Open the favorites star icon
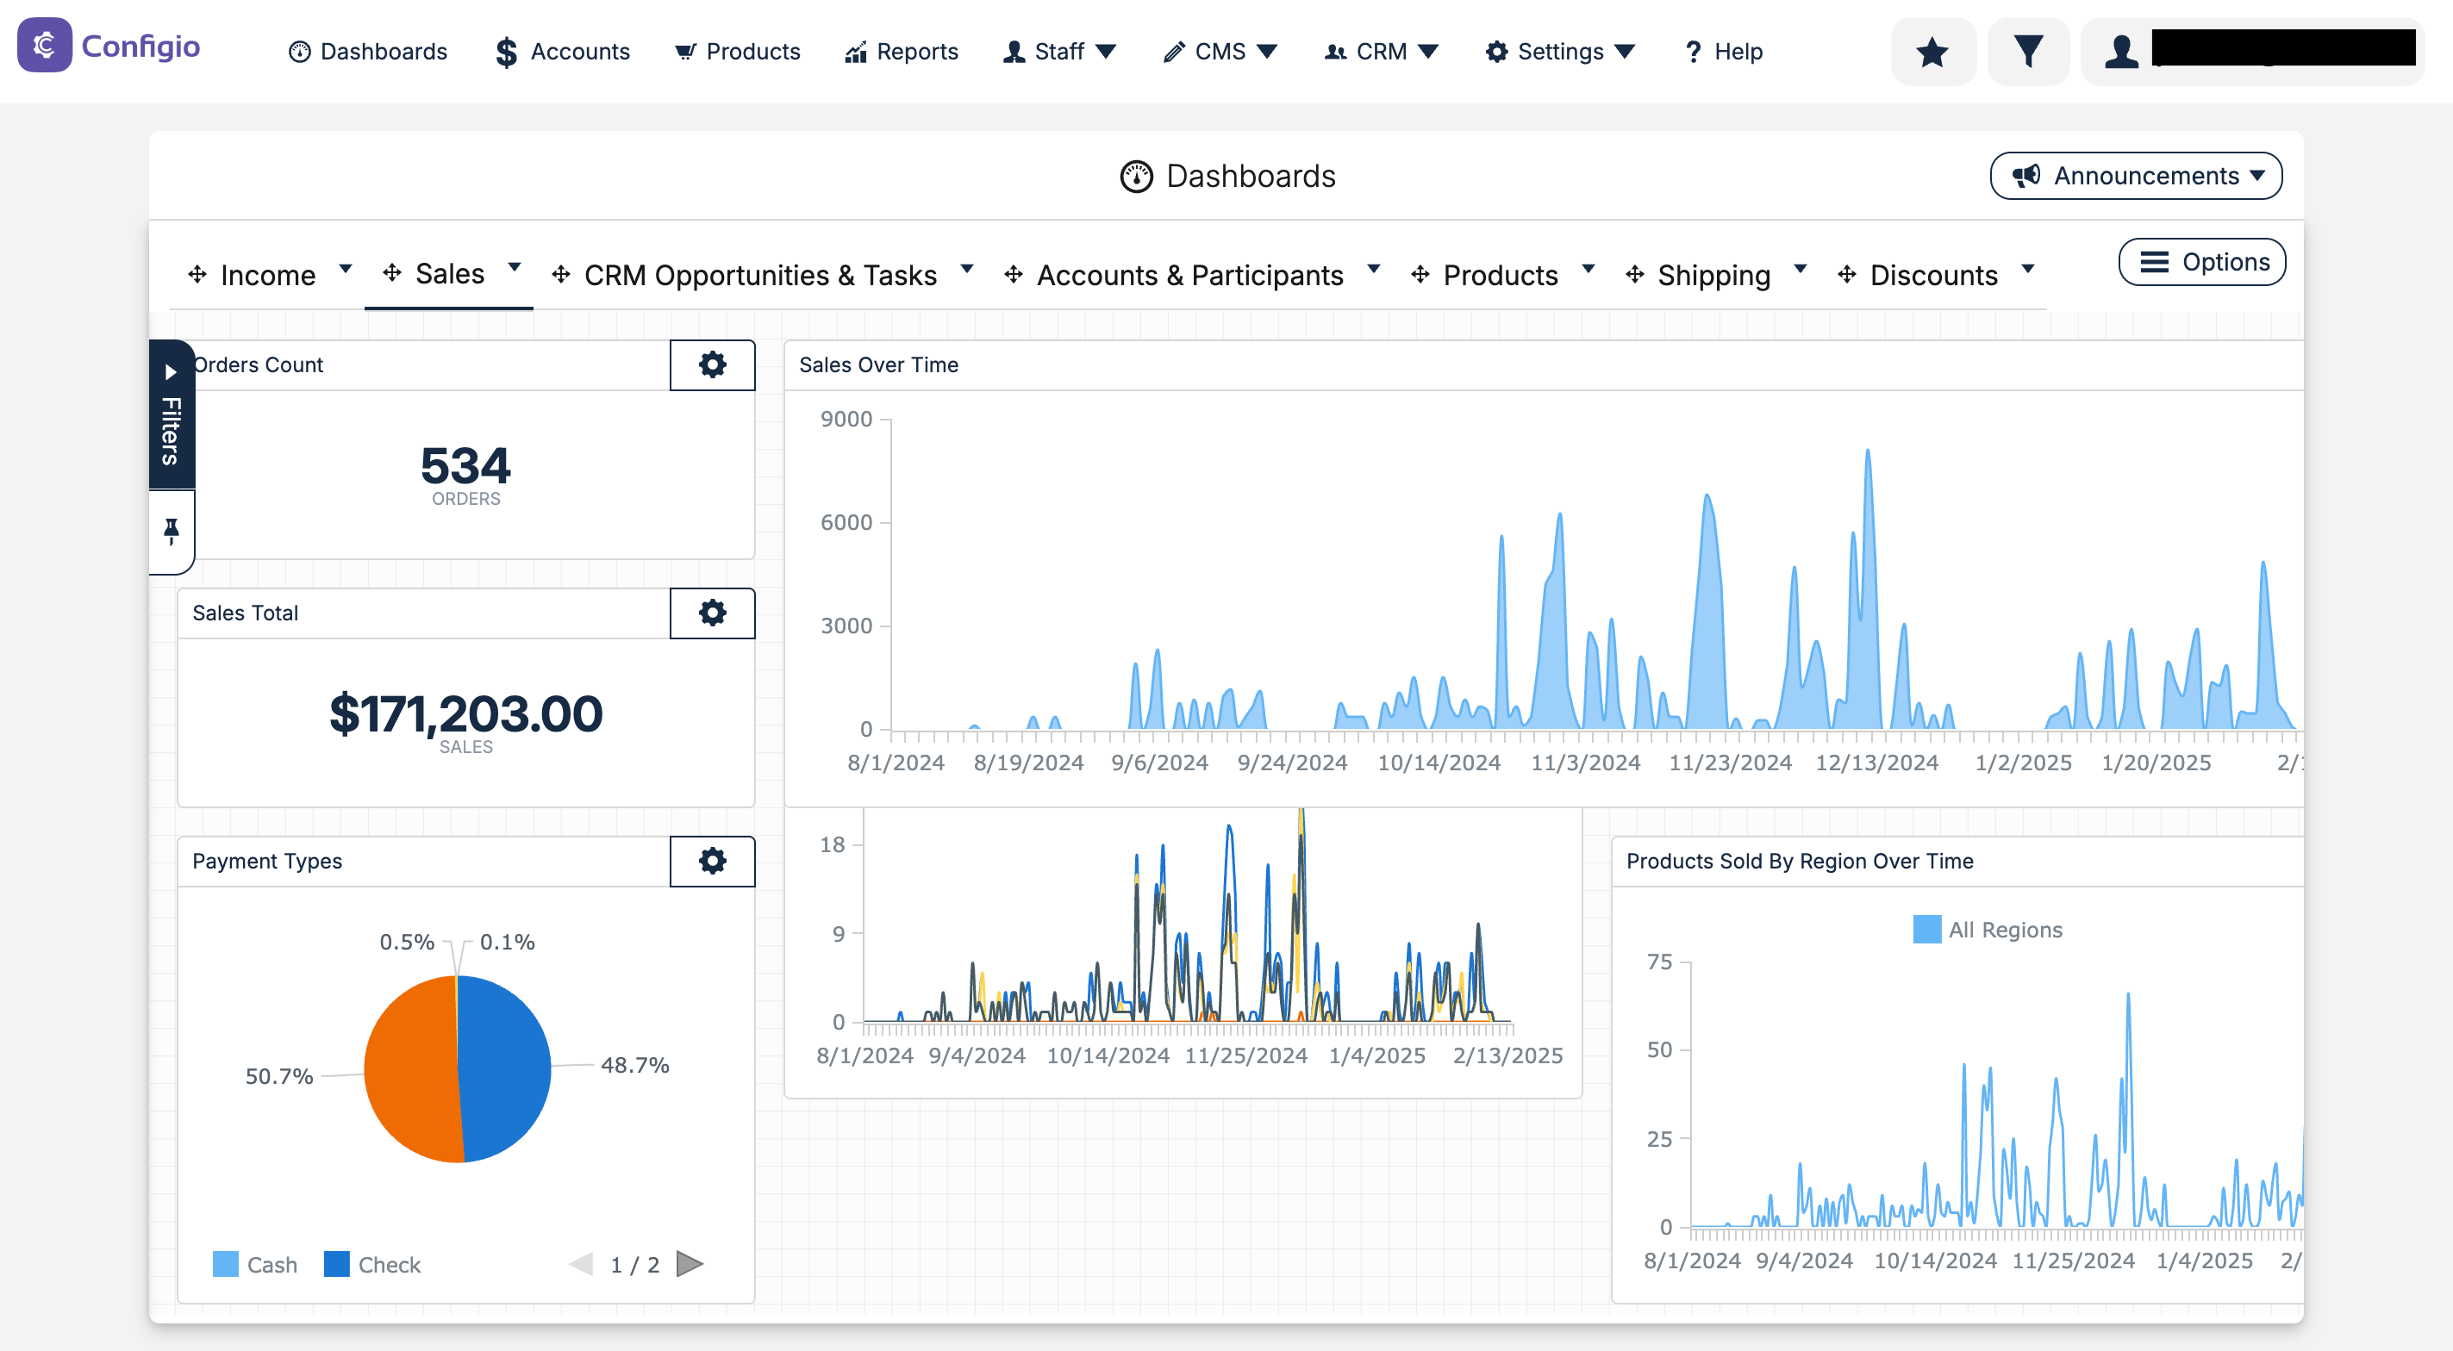 click(1932, 52)
